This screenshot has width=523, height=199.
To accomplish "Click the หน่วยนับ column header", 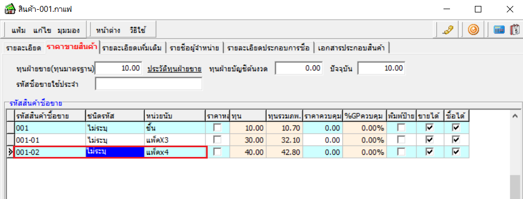I will [x=175, y=116].
